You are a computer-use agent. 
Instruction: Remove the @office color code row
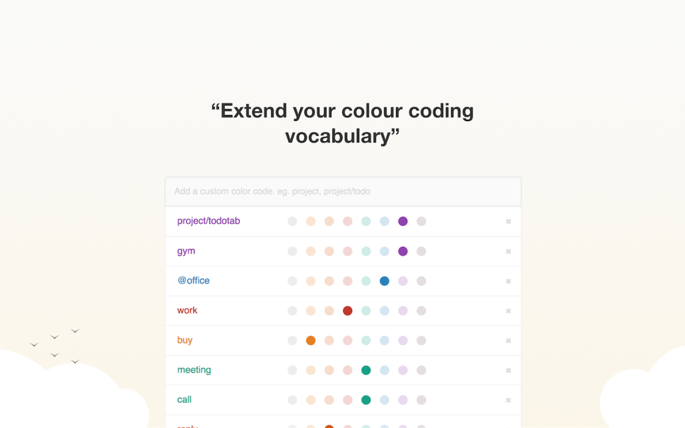pyautogui.click(x=508, y=281)
